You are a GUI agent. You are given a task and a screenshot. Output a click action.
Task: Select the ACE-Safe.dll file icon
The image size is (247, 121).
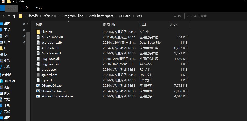coord(38,48)
